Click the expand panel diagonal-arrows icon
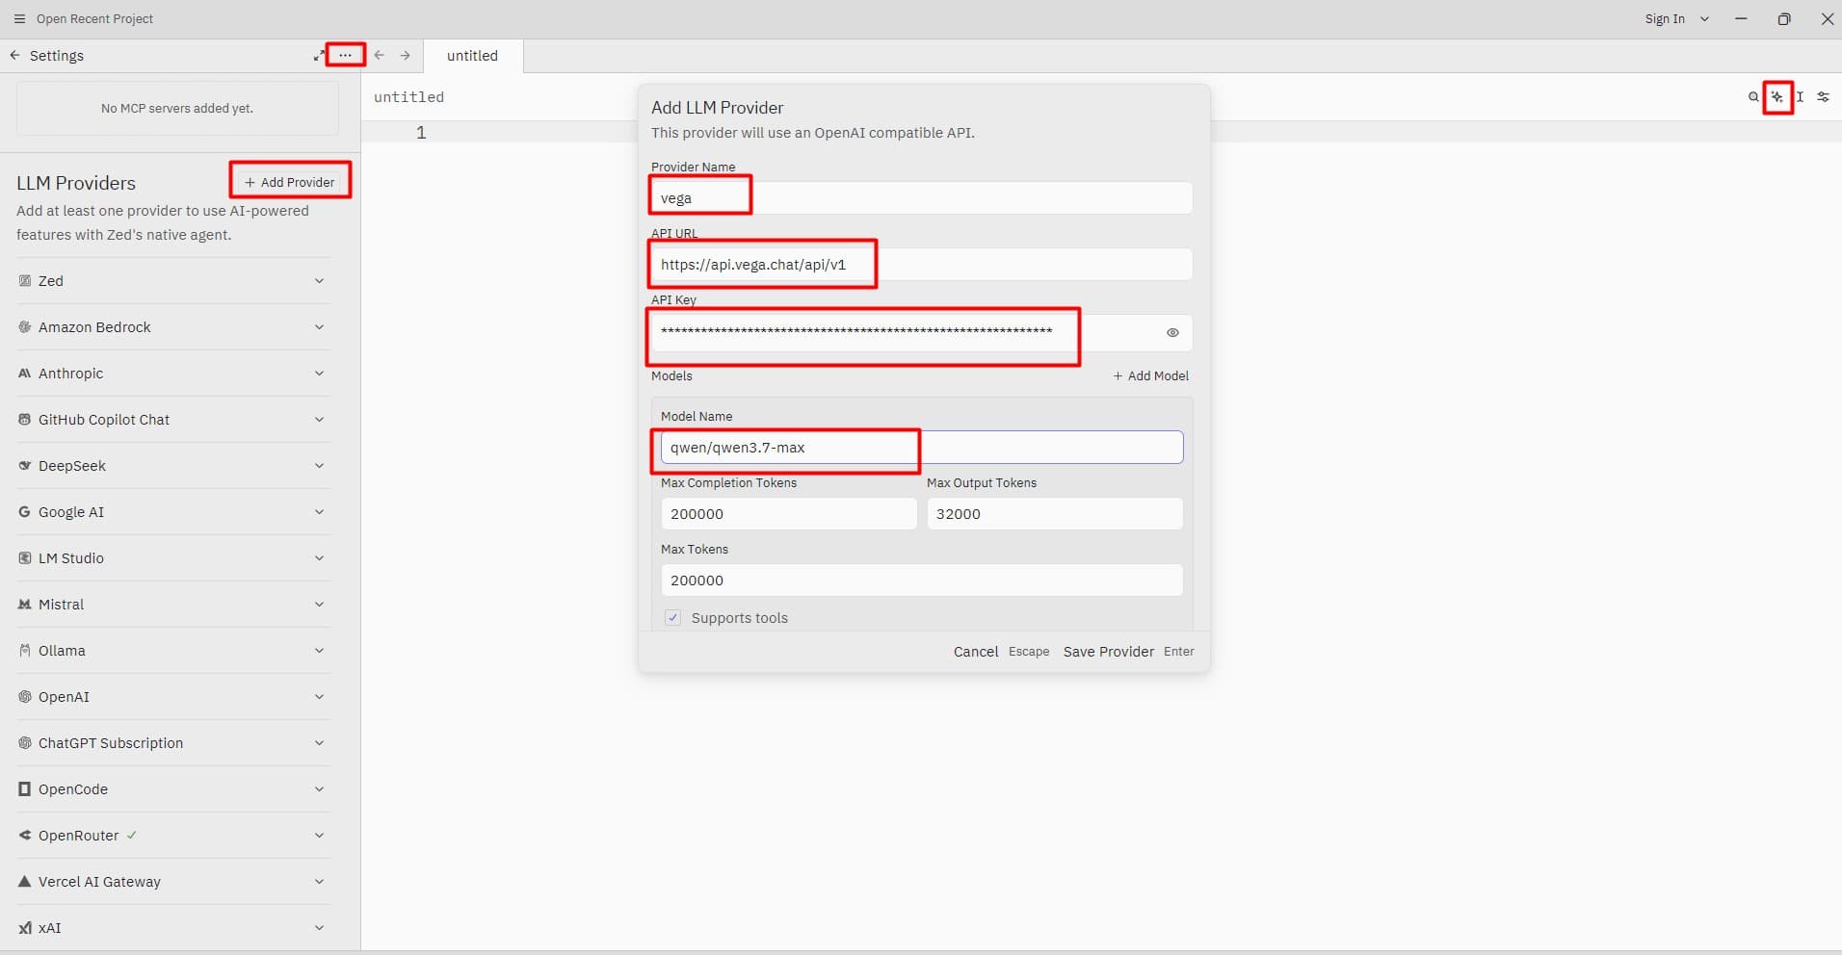Screen dimensions: 1842x955 319,56
